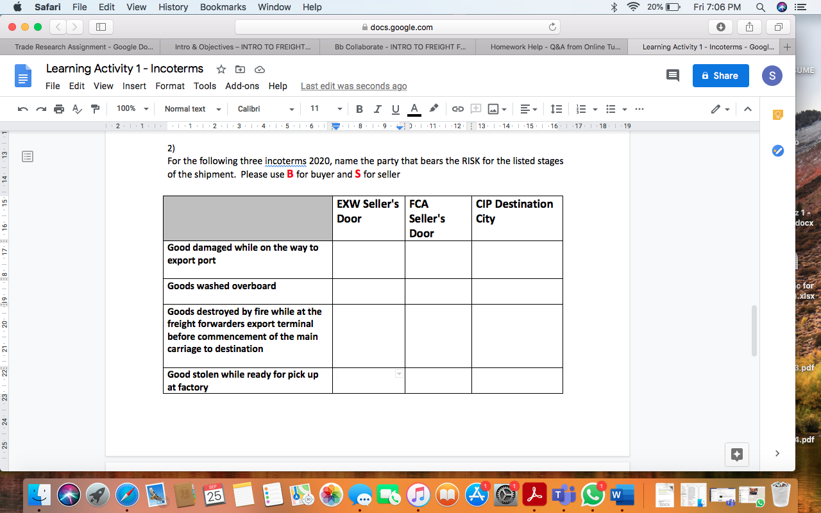Switch to the Homework Help tab
821x513 pixels.
click(x=555, y=47)
